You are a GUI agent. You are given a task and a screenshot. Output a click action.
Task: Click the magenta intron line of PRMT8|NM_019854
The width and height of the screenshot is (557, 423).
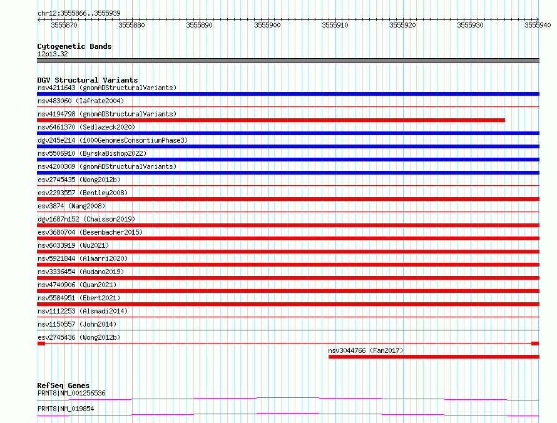click(x=288, y=414)
